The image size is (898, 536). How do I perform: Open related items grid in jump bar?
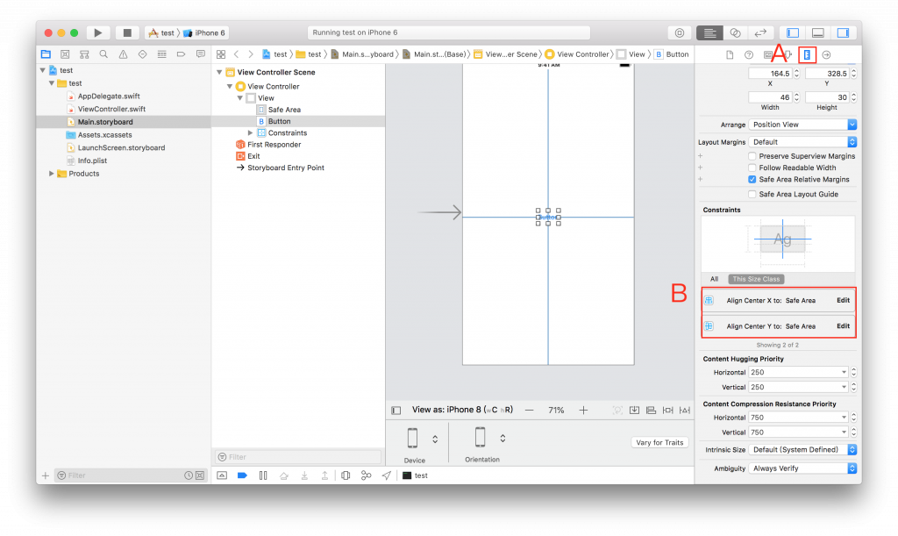point(221,54)
